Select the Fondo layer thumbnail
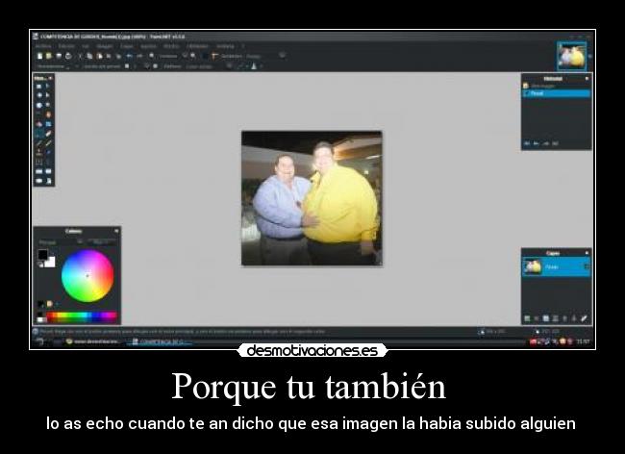Screen dimensions: 625x454 (533, 266)
